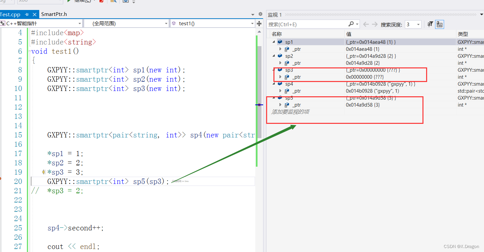The height and width of the screenshot is (252, 484).
Task: Toggle the pinned-items filter icon in watch toolbar
Action: pyautogui.click(x=430, y=24)
